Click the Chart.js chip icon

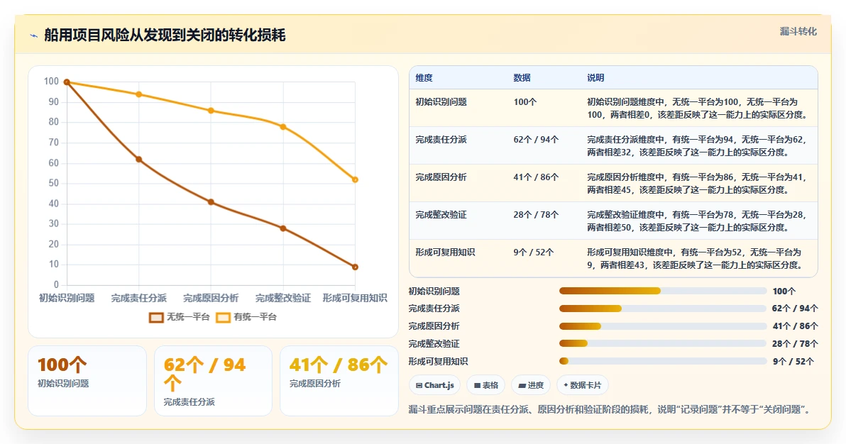point(419,385)
